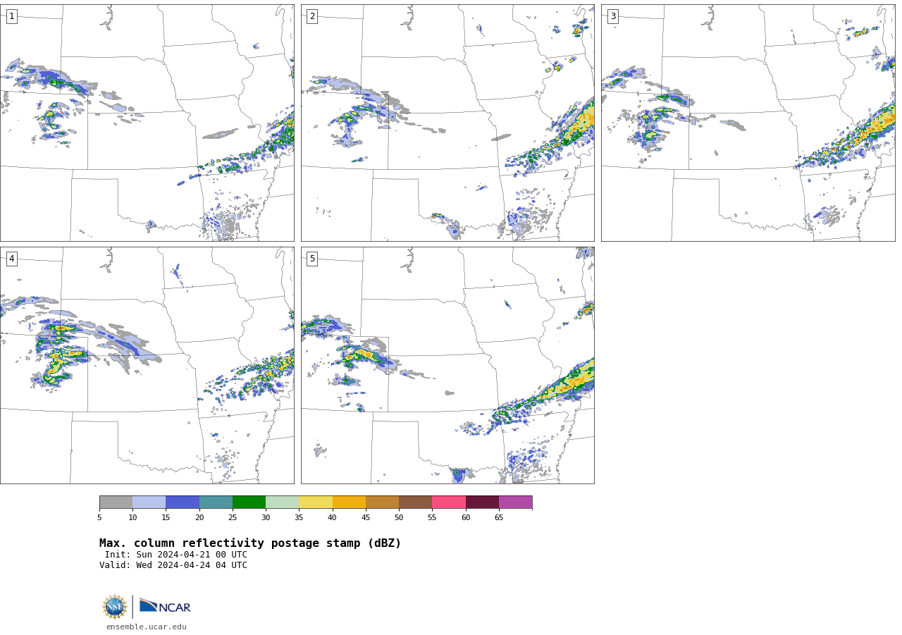Screen dimensions: 902x635
Task: Click the member number 5 label box
Action: (312, 259)
